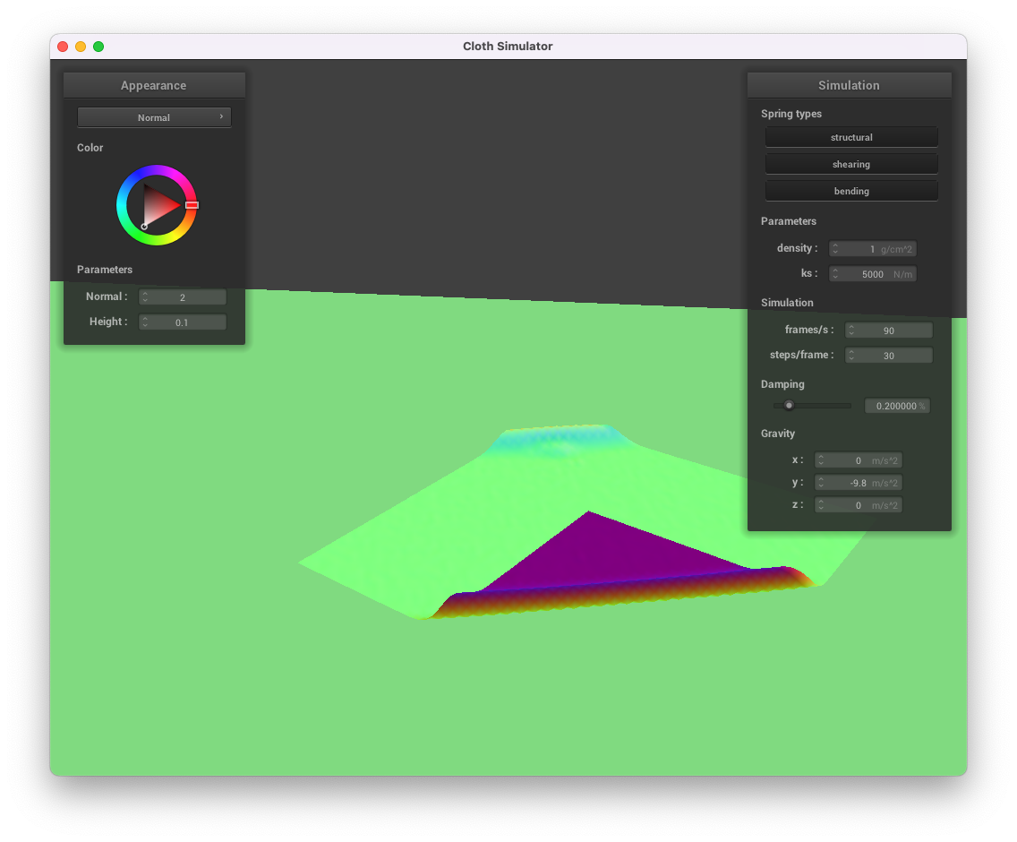Maximize the window with the green button

pos(98,47)
